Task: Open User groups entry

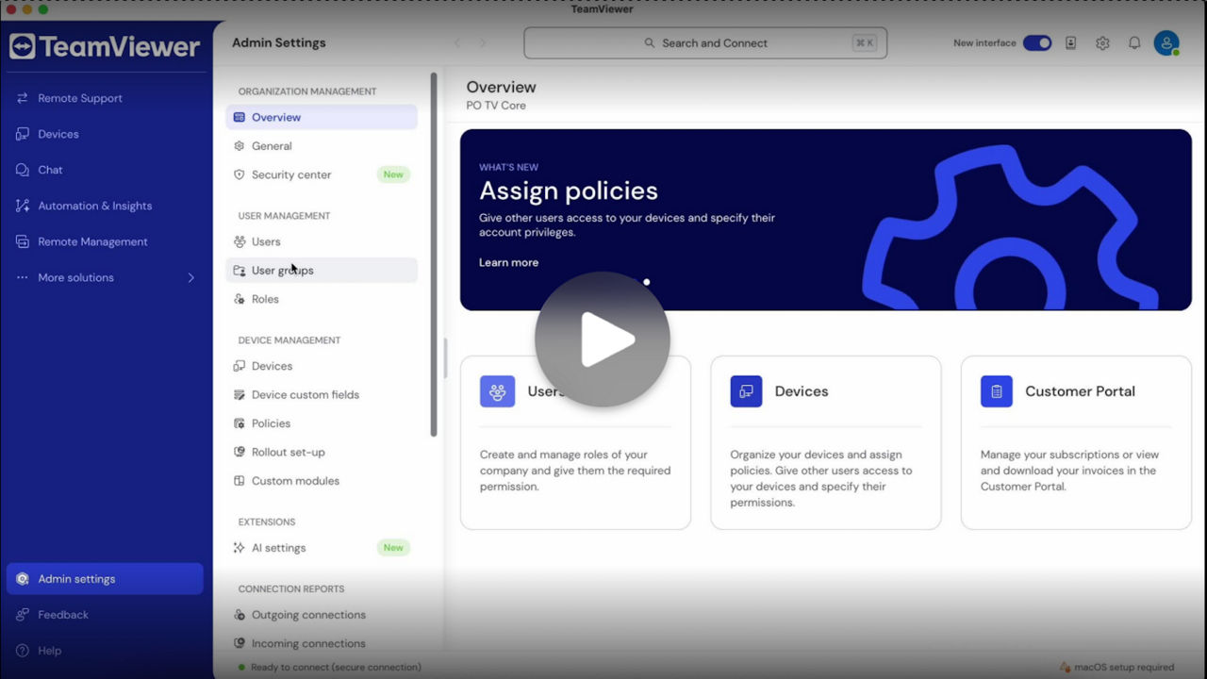Action: pyautogui.click(x=322, y=271)
